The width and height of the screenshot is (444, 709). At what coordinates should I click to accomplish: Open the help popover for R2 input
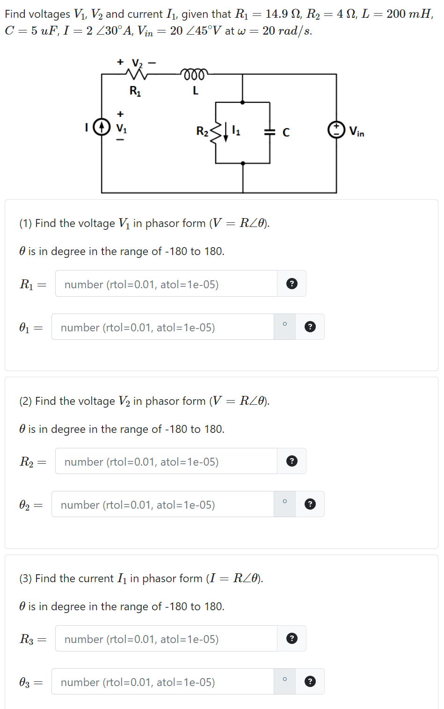[x=291, y=461]
